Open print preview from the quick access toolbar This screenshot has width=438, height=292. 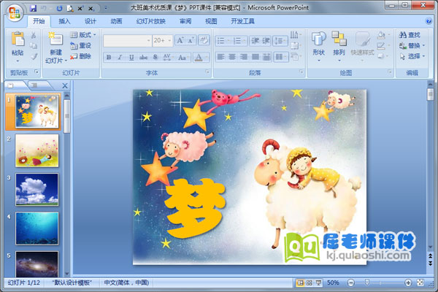(x=70, y=9)
